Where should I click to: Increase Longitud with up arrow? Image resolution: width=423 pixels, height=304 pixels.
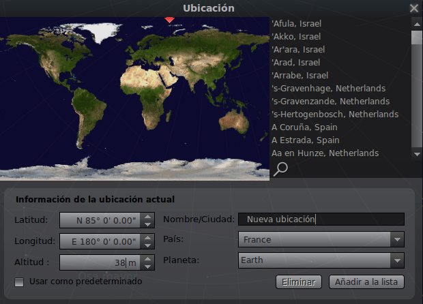tap(147, 238)
